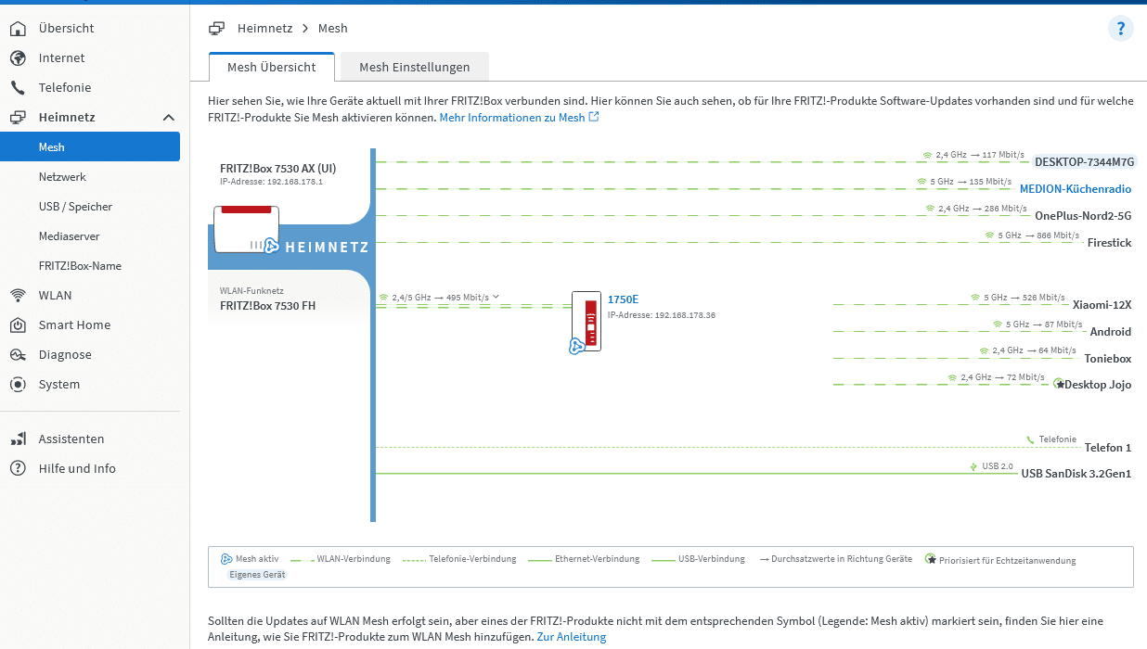Screen dimensions: 1147x649
Task: Click the Heimnetz devices icon in sidebar
Action: pos(18,117)
